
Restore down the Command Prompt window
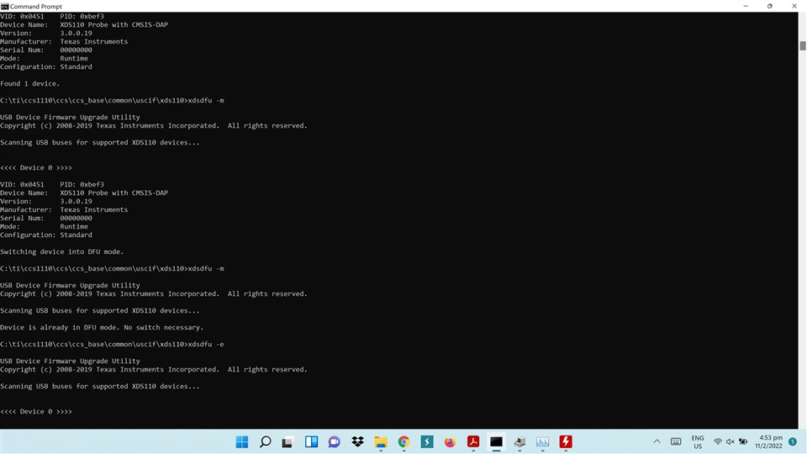pyautogui.click(x=770, y=6)
